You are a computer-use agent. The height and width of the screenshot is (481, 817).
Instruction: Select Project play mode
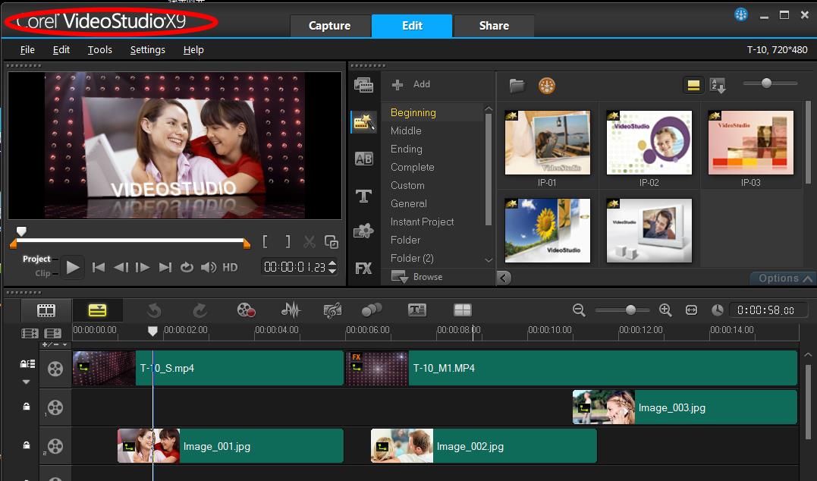click(x=36, y=259)
